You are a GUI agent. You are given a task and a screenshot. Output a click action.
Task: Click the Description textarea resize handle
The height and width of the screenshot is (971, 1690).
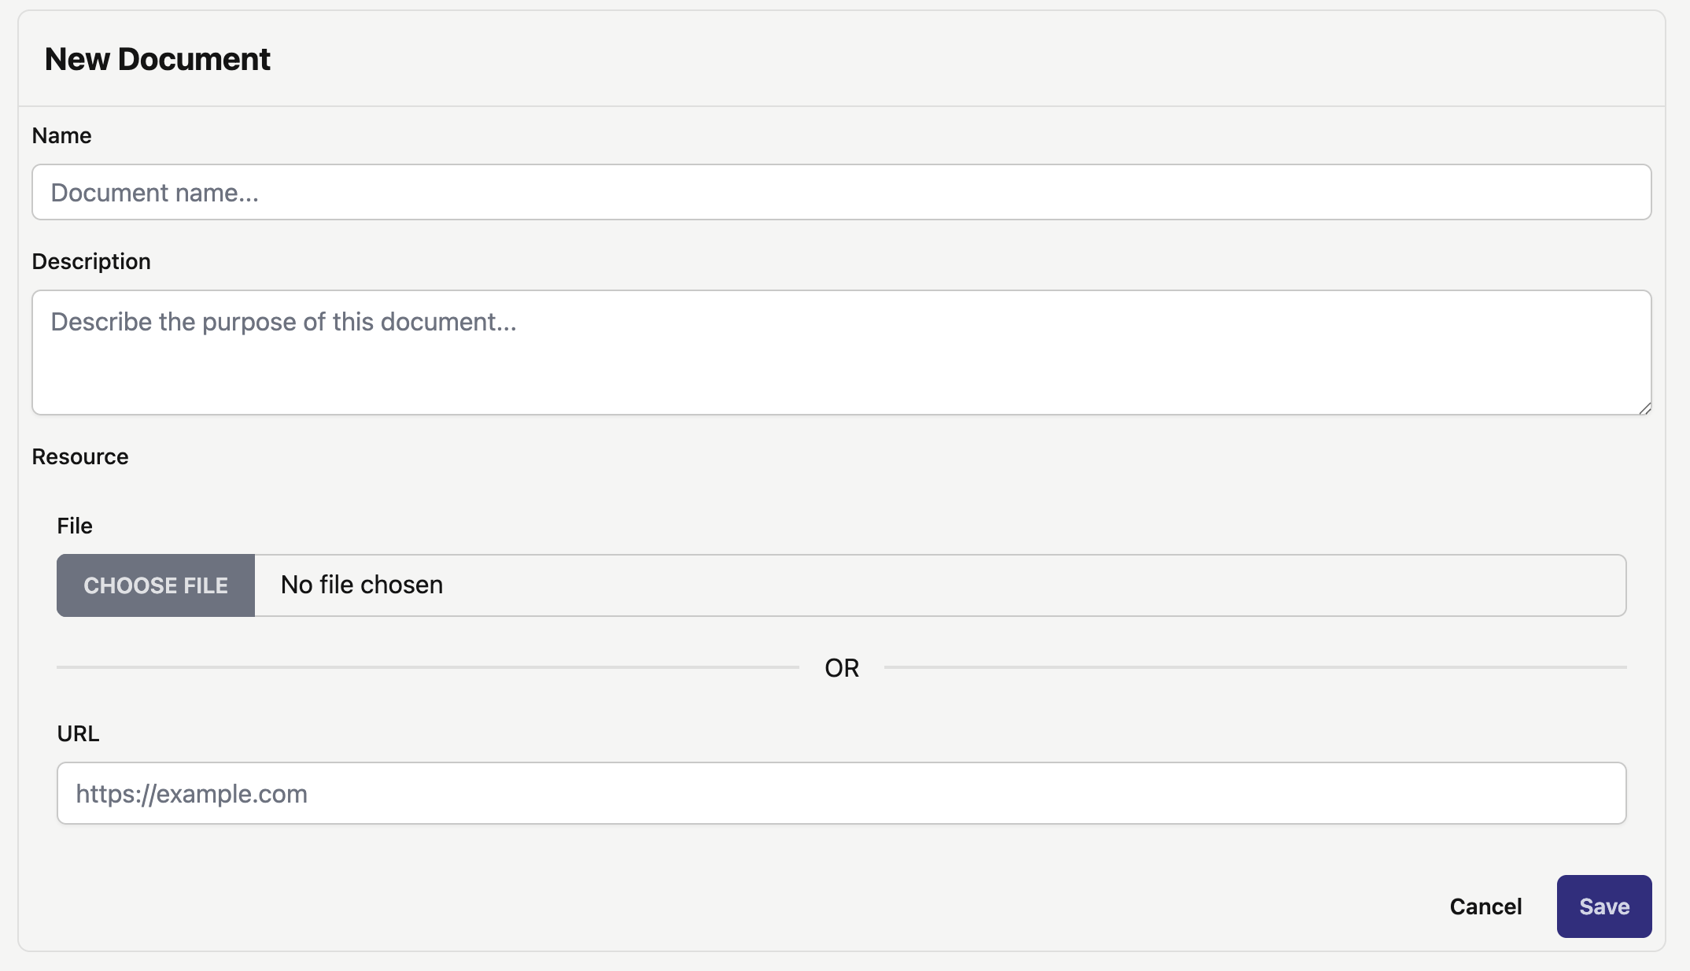coord(1644,408)
